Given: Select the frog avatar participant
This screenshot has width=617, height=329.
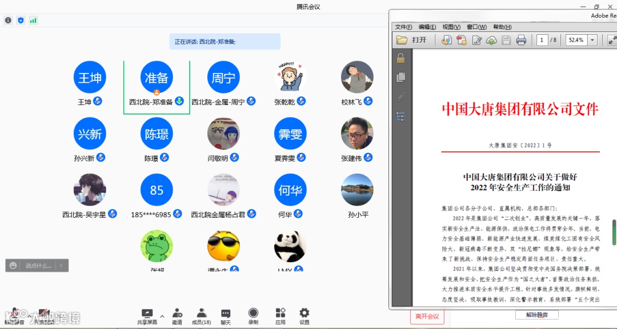Looking at the screenshot, I should (157, 246).
